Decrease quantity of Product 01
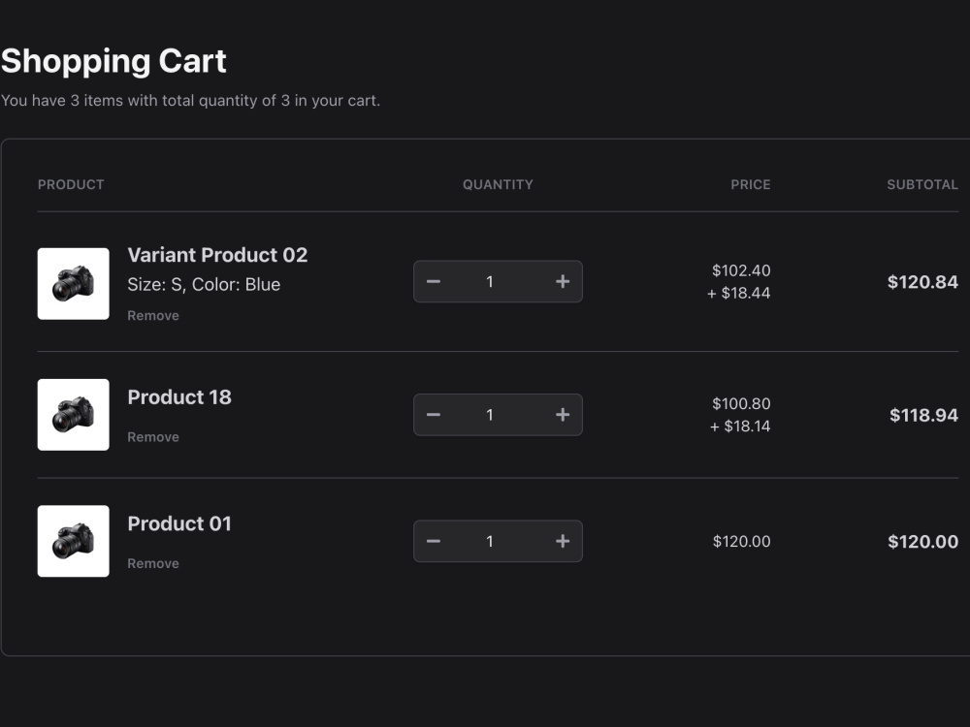 (434, 542)
